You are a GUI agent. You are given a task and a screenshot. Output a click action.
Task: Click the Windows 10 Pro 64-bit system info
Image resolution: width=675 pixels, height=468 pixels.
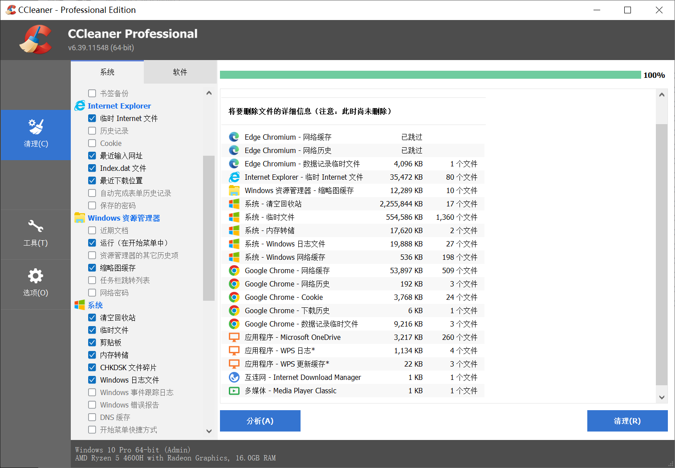133,450
